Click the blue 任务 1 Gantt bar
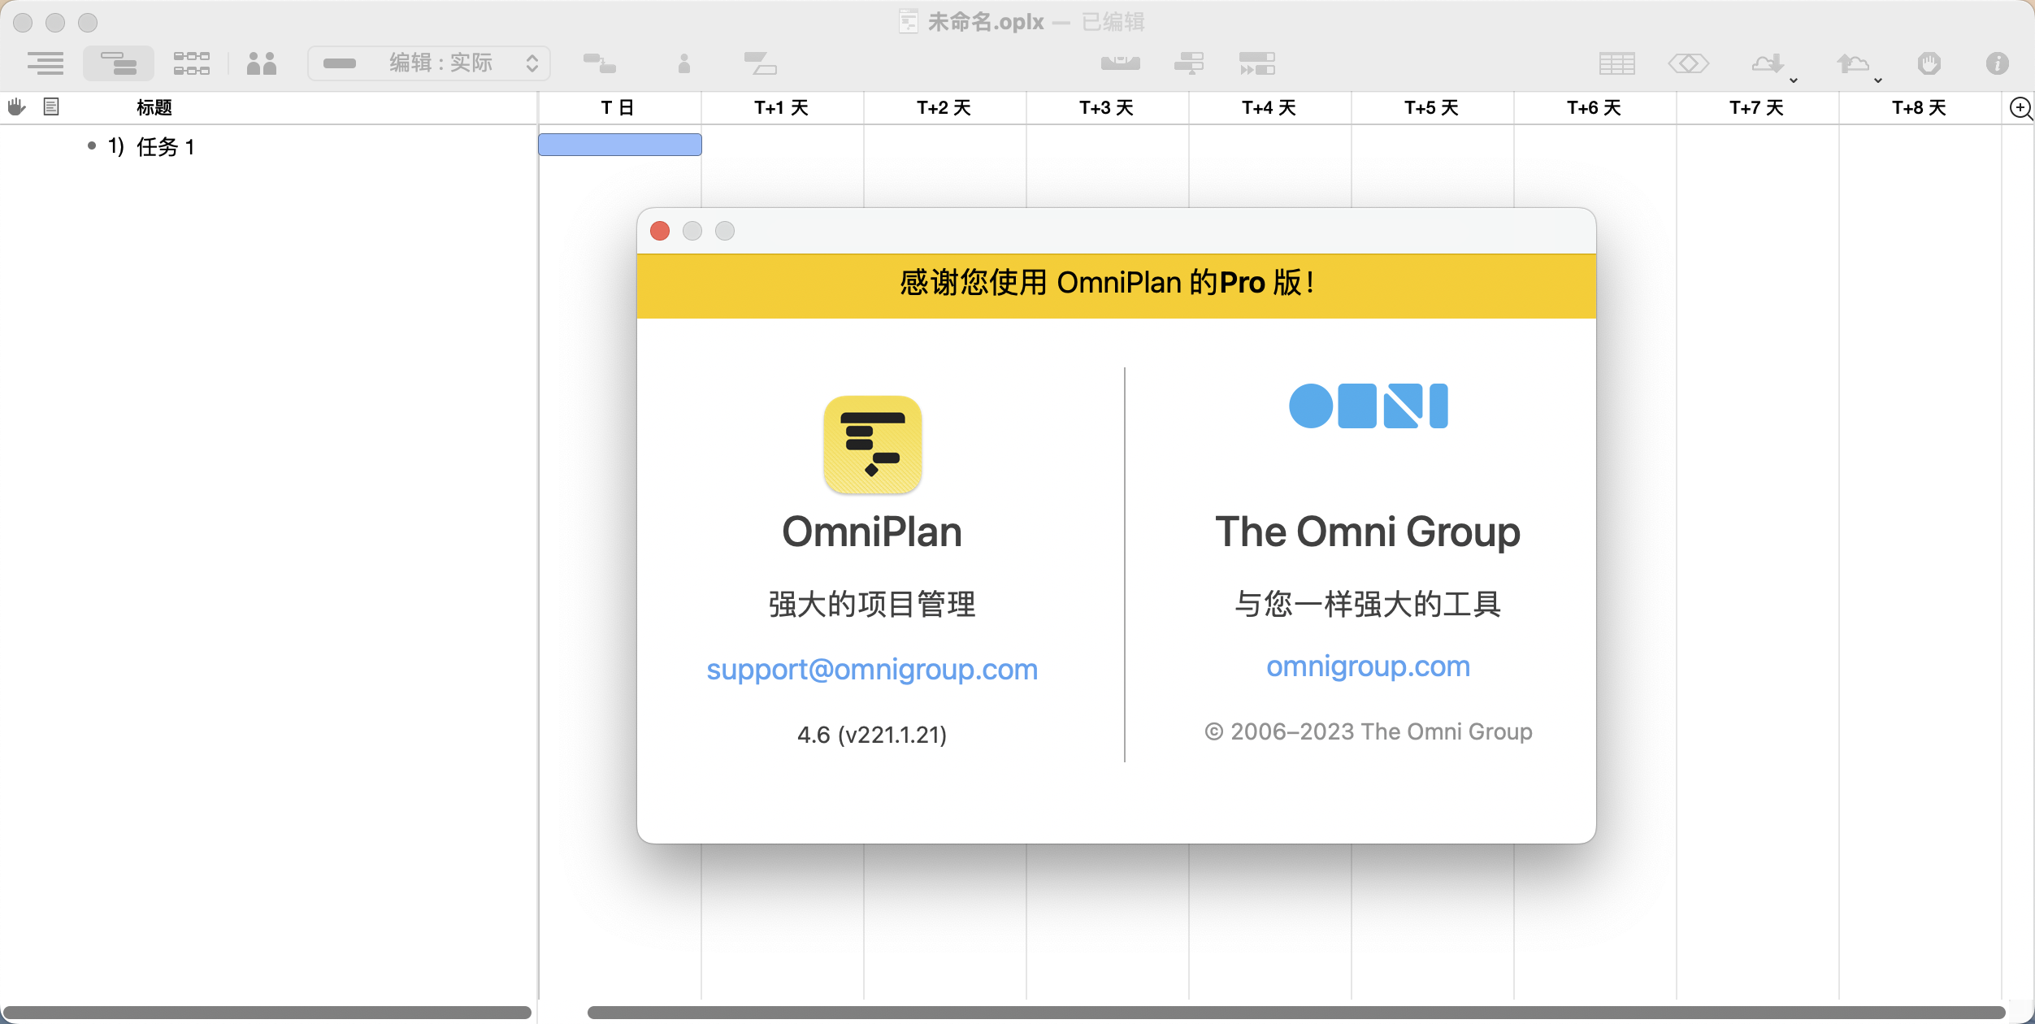The height and width of the screenshot is (1024, 2035). tap(620, 145)
